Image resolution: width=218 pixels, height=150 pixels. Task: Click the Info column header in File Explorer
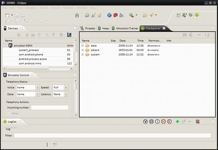tap(173, 41)
